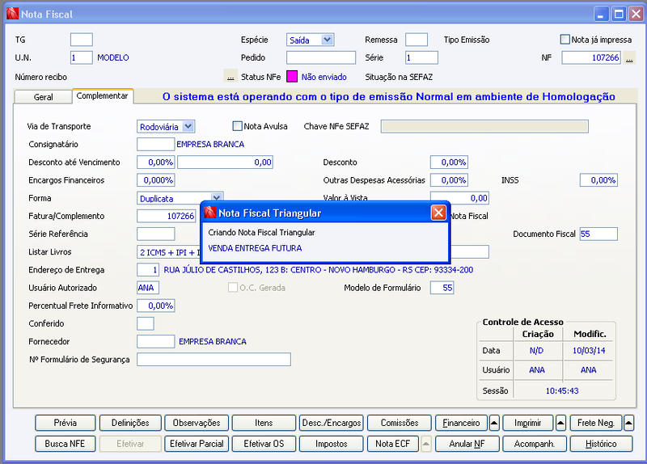Click the Nota Fiscal window title icon
Image resolution: width=647 pixels, height=464 pixels.
click(12, 14)
